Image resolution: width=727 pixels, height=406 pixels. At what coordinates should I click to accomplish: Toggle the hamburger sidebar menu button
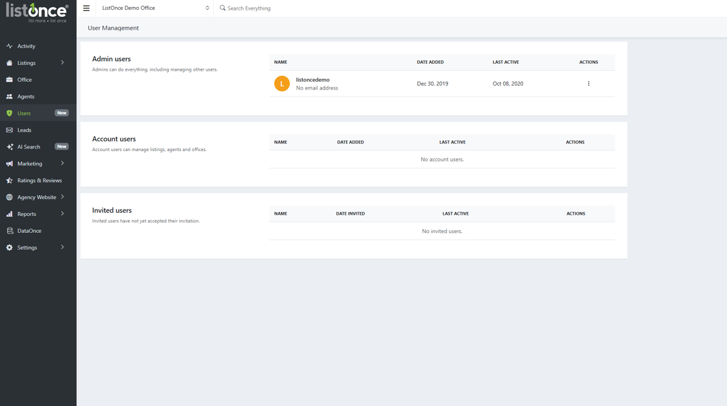[x=86, y=8]
